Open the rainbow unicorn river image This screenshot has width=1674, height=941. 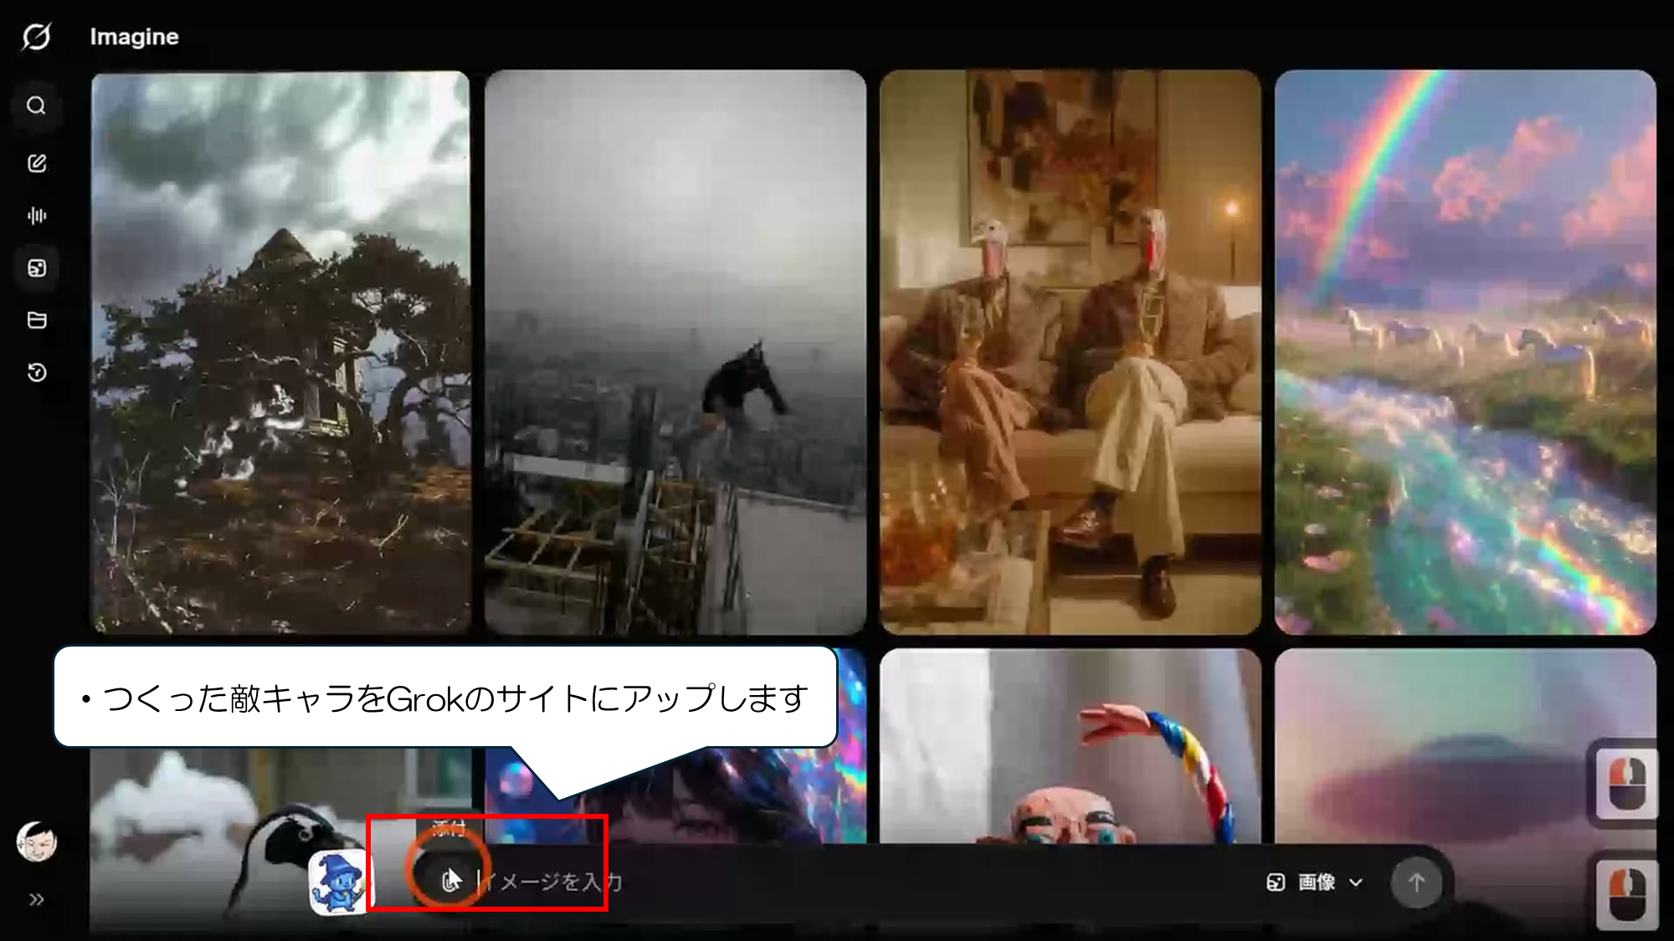pyautogui.click(x=1465, y=351)
